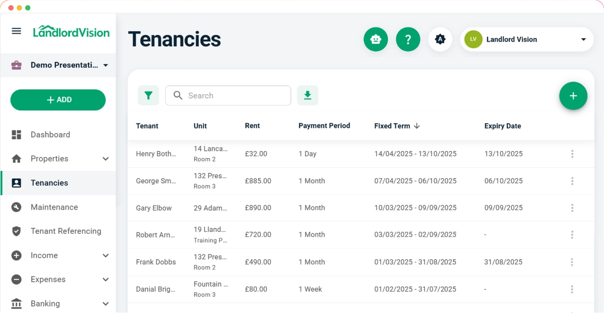Image resolution: width=604 pixels, height=313 pixels.
Task: Click the export download icon next to search
Action: (307, 95)
